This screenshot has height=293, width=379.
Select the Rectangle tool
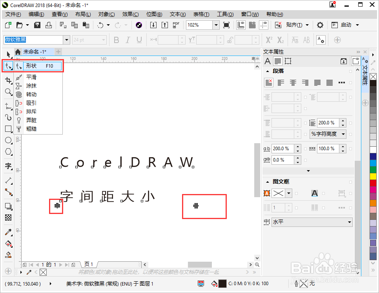[9, 129]
